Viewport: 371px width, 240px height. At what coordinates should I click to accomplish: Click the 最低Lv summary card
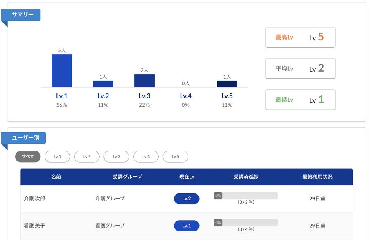pos(301,100)
